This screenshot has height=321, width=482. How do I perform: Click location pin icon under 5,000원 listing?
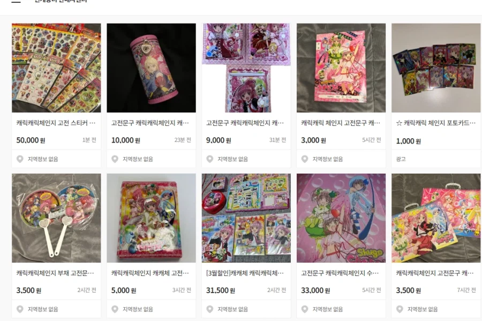click(115, 309)
